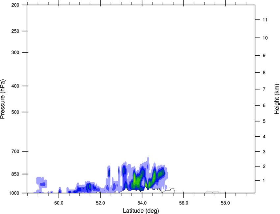Click pressure tick label 200
Image resolution: width=280 pixels, height=214 pixels.
[15, 5]
